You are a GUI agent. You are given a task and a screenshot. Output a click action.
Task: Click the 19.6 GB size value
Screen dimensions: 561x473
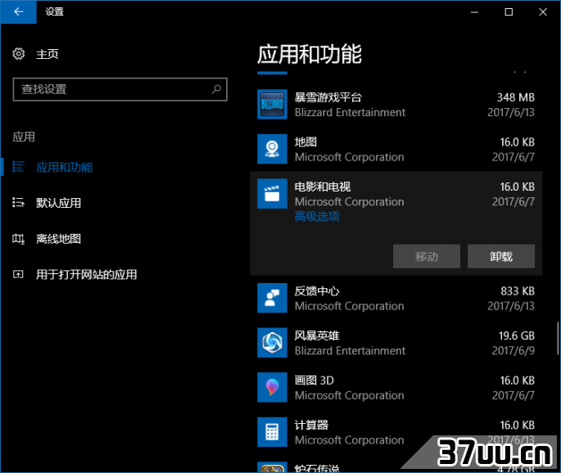click(517, 336)
